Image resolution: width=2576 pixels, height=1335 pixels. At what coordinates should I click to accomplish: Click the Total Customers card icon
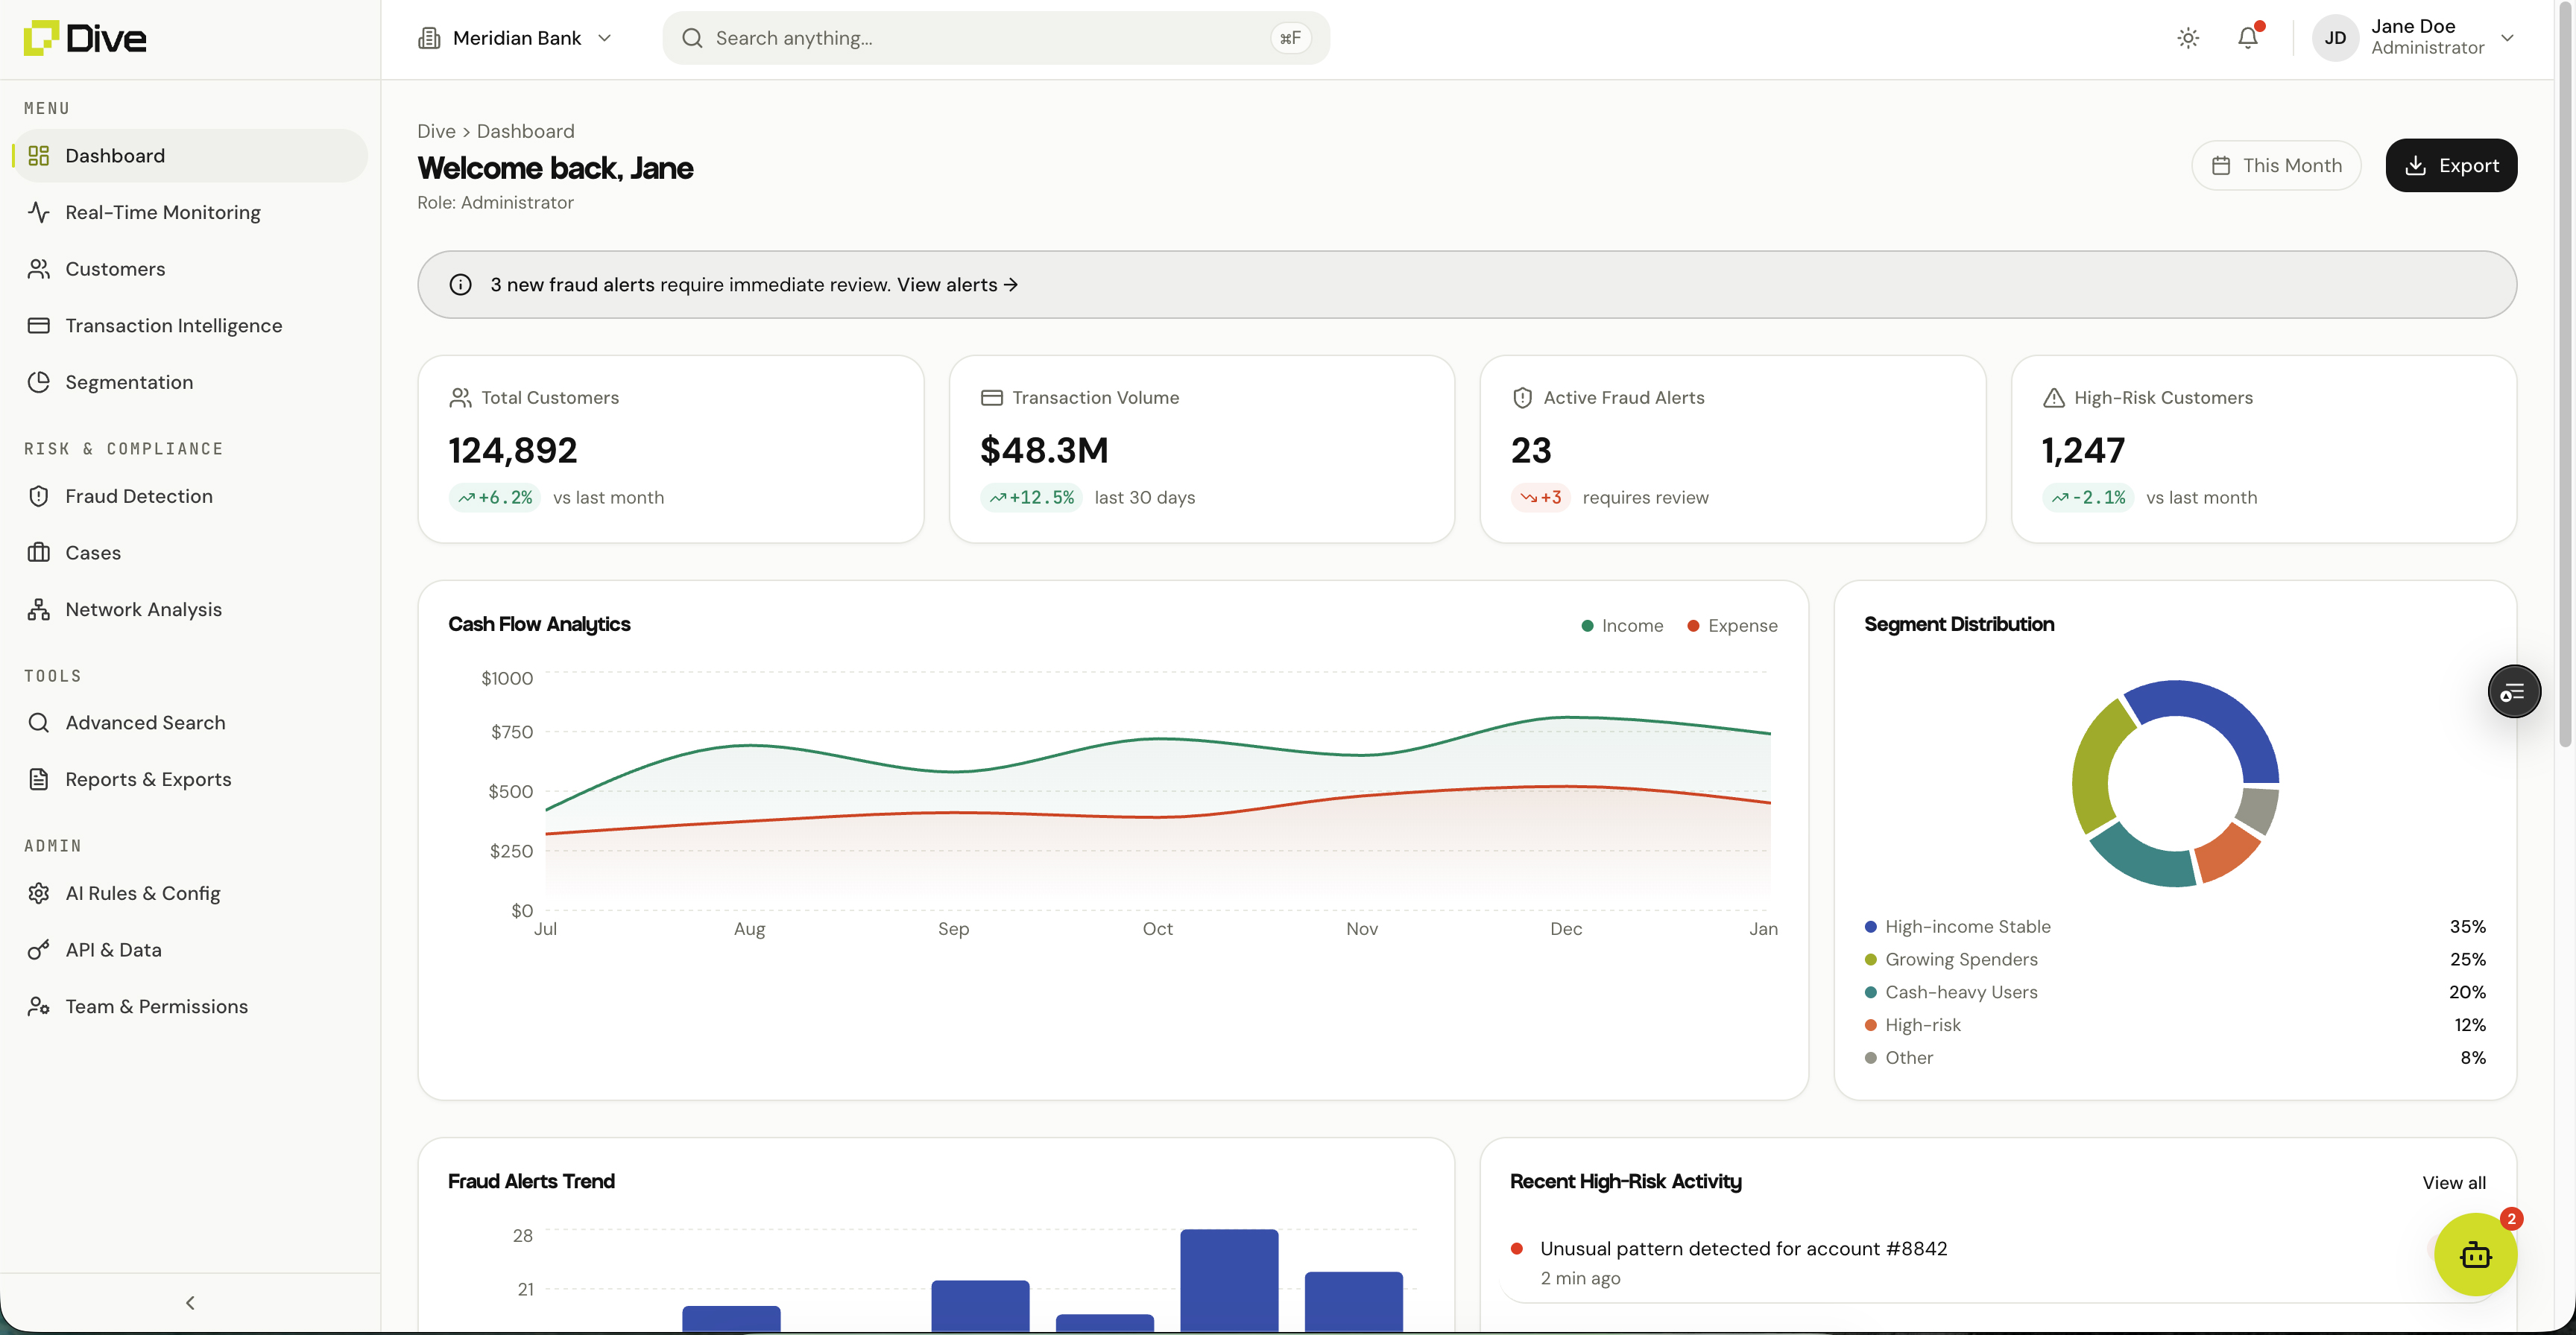click(x=460, y=398)
